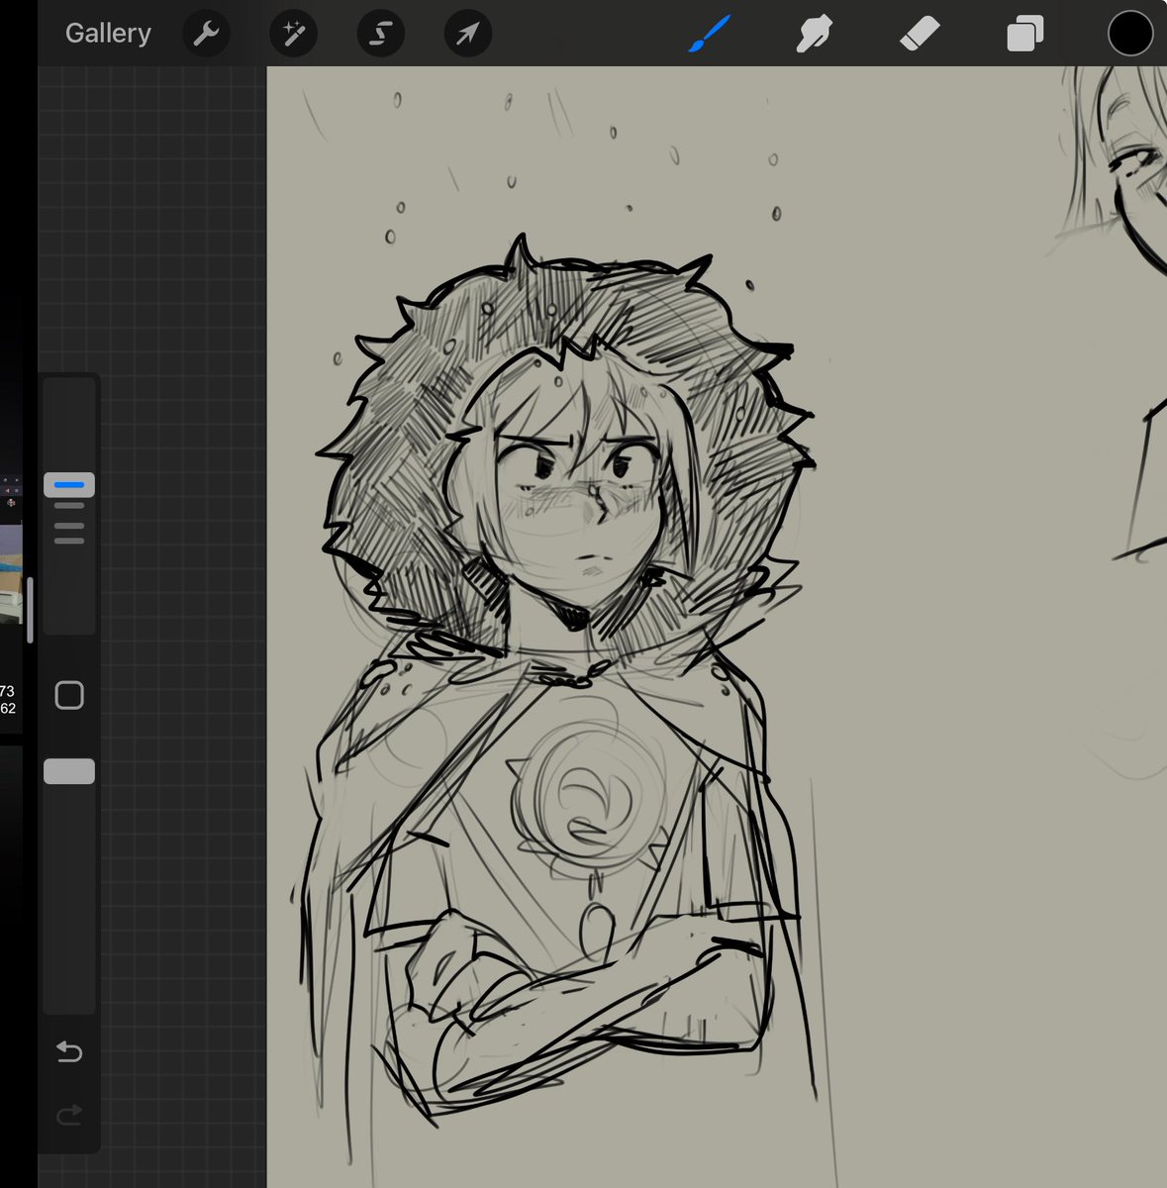Viewport: 1167px width, 1188px height.
Task: Open the Actions wrench menu
Action: tap(206, 35)
